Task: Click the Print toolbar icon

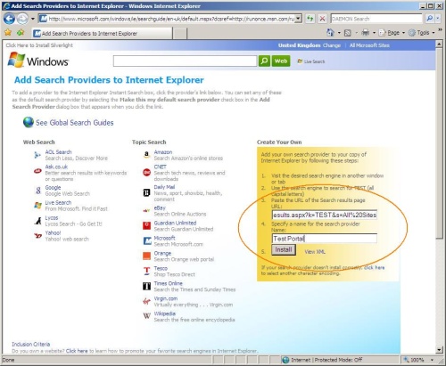Action: pyautogui.click(x=365, y=32)
